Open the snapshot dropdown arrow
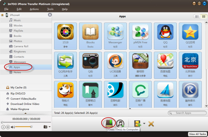The width and height of the screenshot is (208, 137). pos(50,127)
